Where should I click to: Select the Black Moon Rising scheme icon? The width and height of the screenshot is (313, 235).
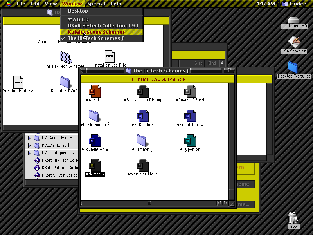pos(142,91)
